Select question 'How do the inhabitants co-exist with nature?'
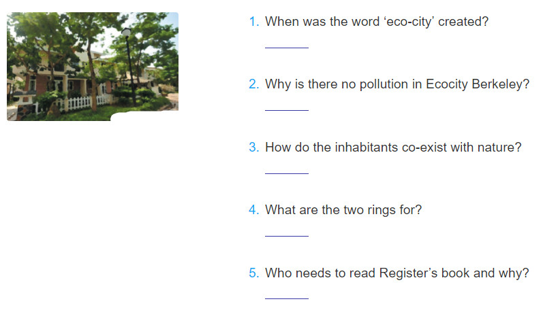Screen dimensions: 558x310 393,147
